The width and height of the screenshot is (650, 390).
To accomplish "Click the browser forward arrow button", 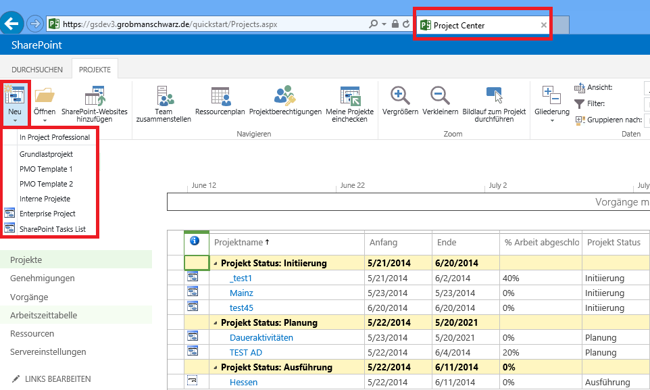I will tap(35, 24).
